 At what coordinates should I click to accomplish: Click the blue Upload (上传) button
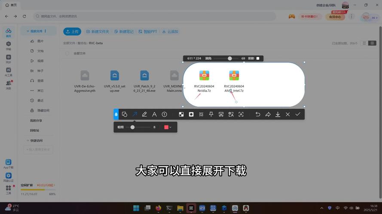[x=72, y=32]
